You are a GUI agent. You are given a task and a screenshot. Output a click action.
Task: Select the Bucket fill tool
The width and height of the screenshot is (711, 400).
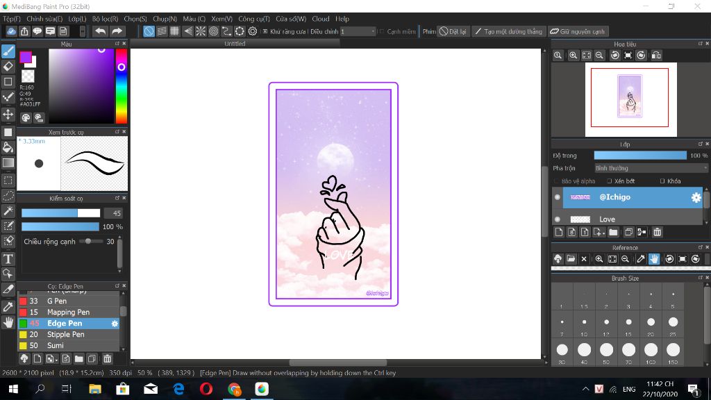point(8,147)
